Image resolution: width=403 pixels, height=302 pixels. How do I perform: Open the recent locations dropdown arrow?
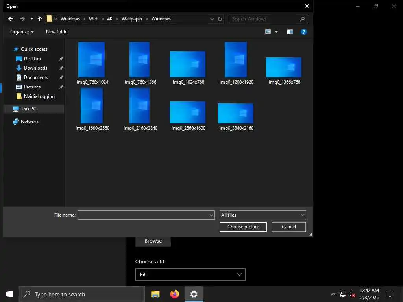[x=31, y=19]
